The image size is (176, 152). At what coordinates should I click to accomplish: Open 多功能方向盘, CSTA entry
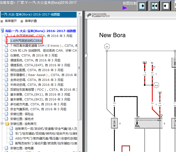click(x=38, y=104)
